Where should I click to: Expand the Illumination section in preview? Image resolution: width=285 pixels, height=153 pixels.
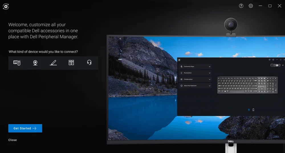[x=196, y=73]
